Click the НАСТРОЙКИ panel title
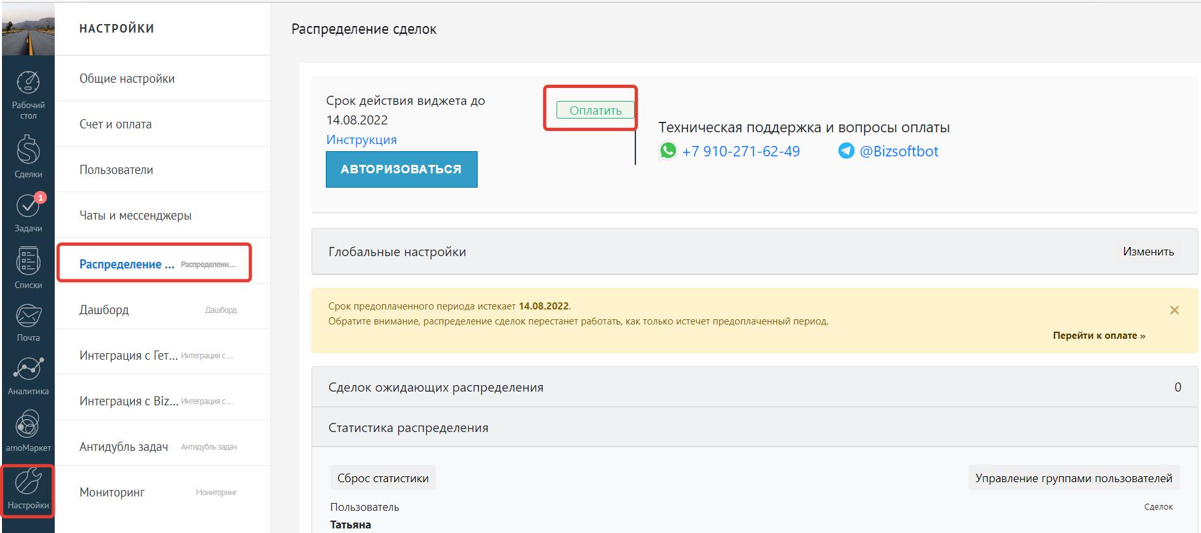Screen dimensions: 1201x533 tap(117, 29)
